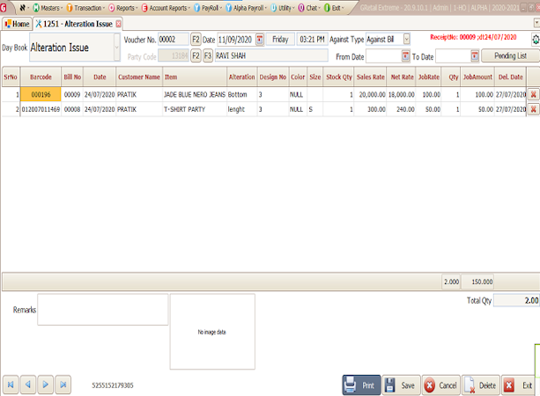Viewport: 540px width, 396px height.
Task: Click the settings gear icon
Action: point(536,40)
